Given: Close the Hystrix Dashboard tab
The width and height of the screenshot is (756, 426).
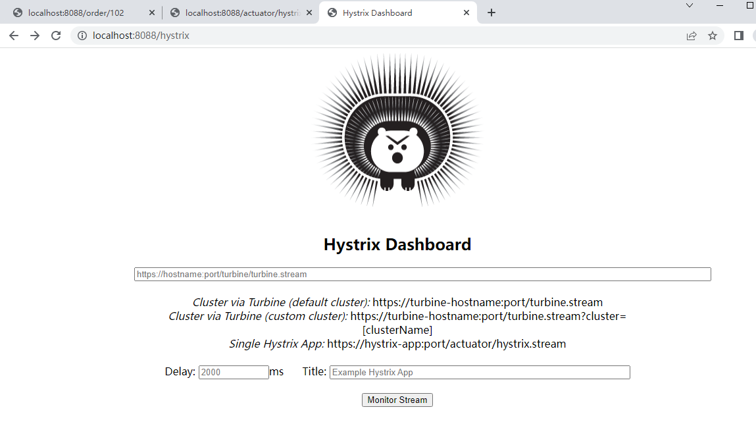Looking at the screenshot, I should [466, 13].
